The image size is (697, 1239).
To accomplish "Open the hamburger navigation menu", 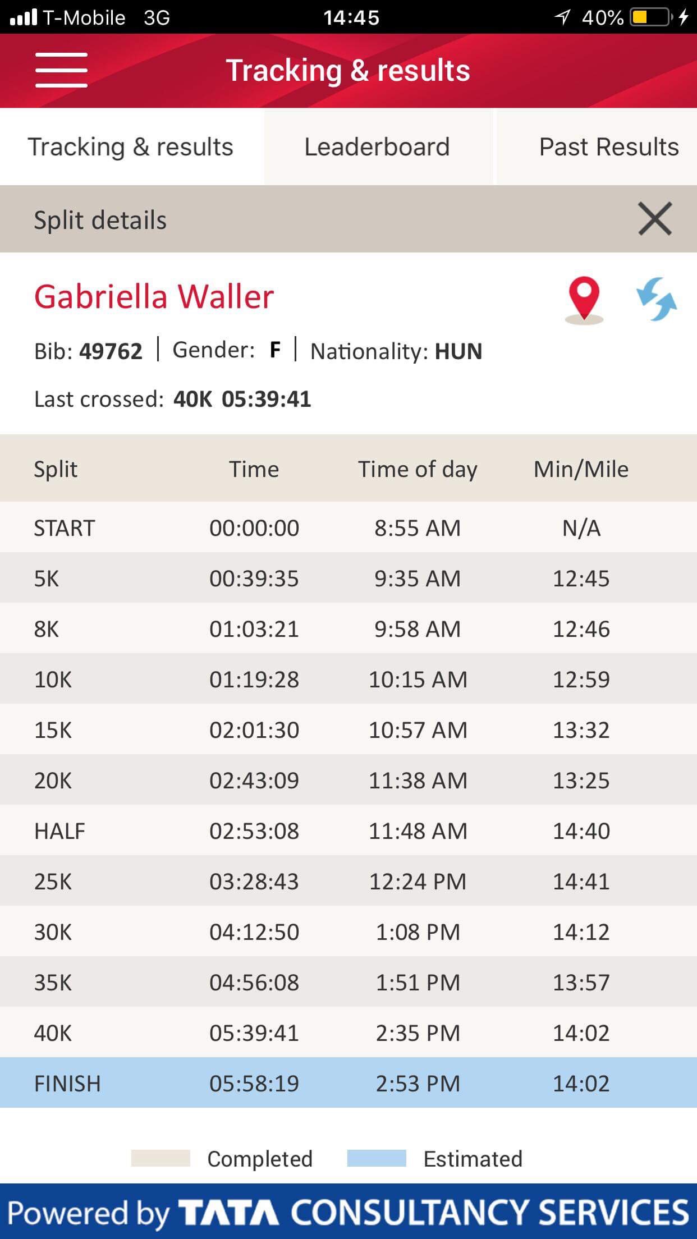I will click(61, 70).
